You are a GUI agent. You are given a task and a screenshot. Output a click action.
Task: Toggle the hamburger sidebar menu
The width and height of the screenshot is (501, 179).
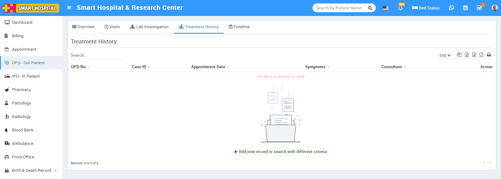[69, 8]
